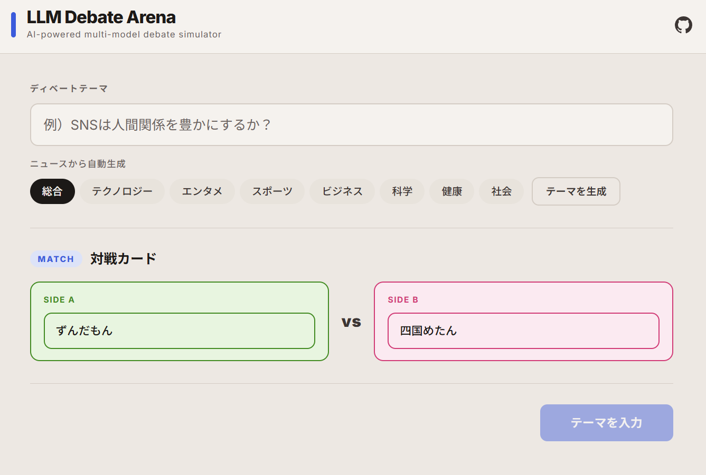This screenshot has width=706, height=475.
Task: Open Side B 四国めたん selector
Action: [523, 331]
